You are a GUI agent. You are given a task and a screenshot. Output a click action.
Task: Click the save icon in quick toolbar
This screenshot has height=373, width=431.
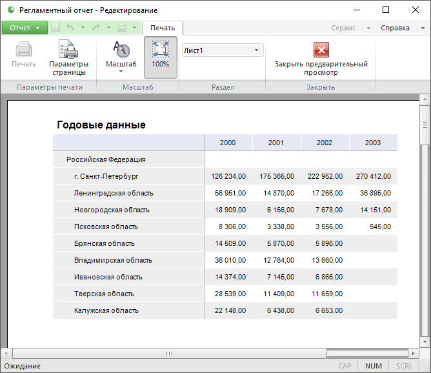click(55, 28)
